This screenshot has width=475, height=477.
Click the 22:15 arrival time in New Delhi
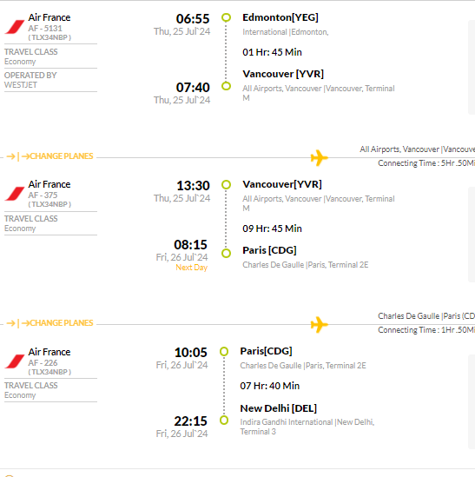190,421
